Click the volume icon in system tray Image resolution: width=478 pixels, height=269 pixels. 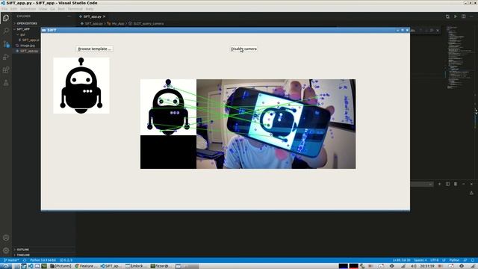414,266
